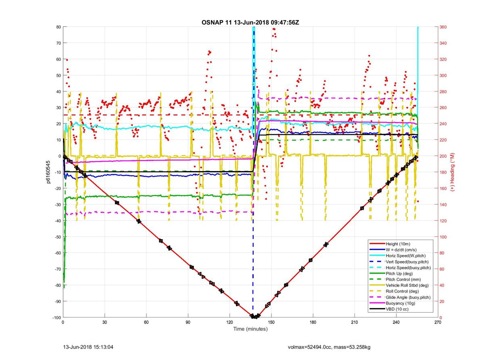Click the black VBD legend line sample

point(376,309)
